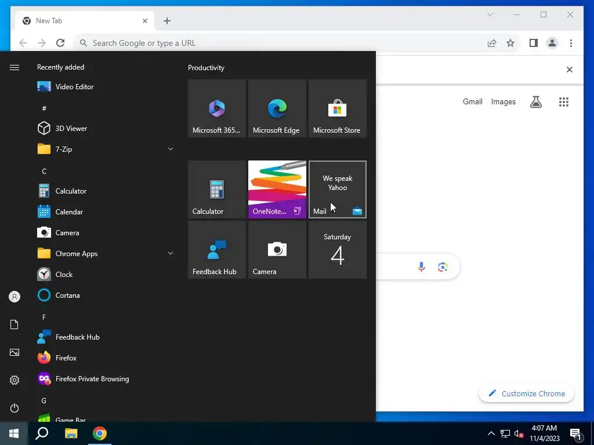The width and height of the screenshot is (594, 445).
Task: Switch to Chrome on the taskbar
Action: pyautogui.click(x=100, y=433)
